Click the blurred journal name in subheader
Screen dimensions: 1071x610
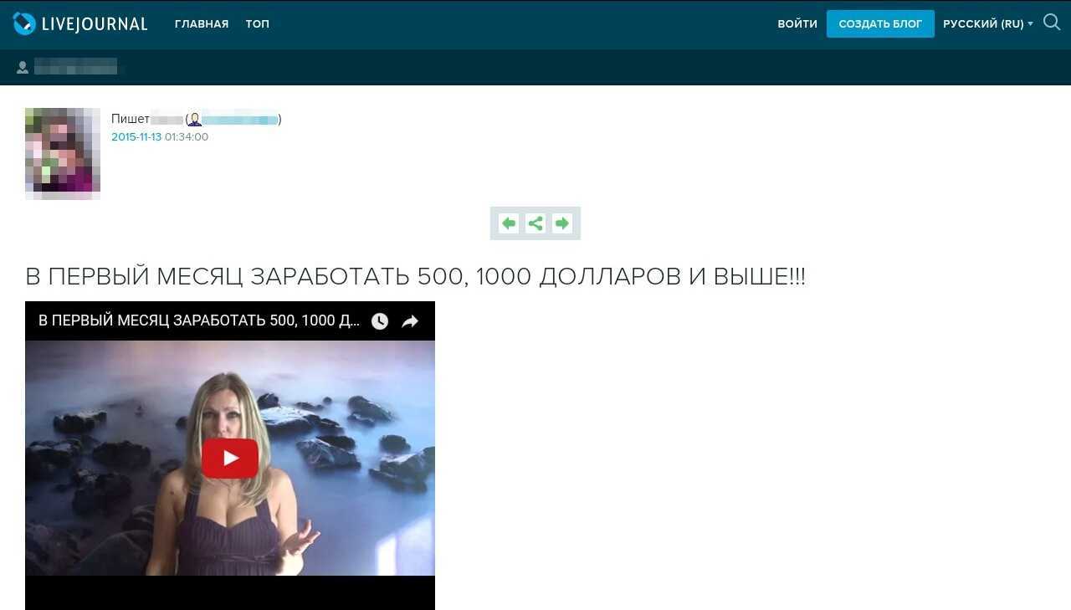[x=75, y=67]
